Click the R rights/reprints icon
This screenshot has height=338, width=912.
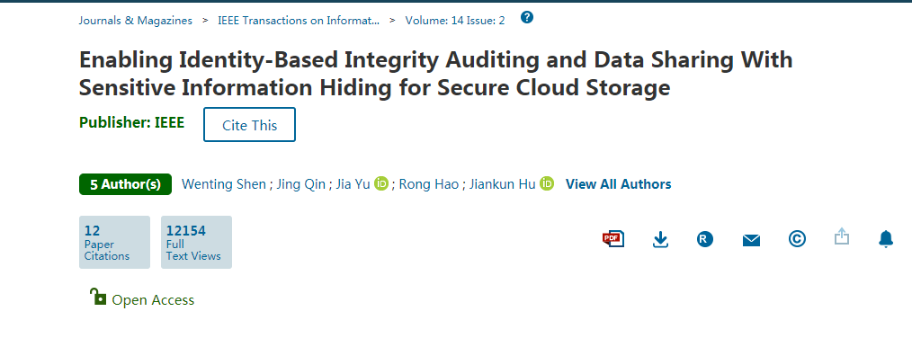point(705,239)
